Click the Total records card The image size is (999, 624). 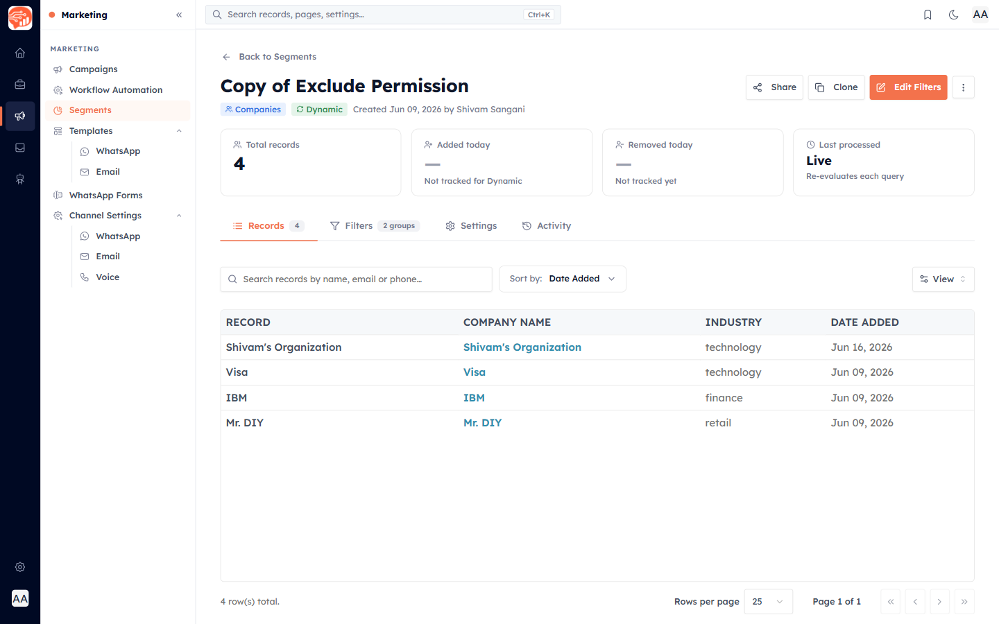point(311,162)
